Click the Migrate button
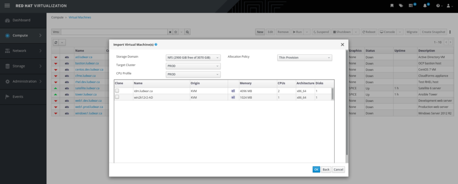Viewport: 458px width, 184px height. tap(412, 32)
